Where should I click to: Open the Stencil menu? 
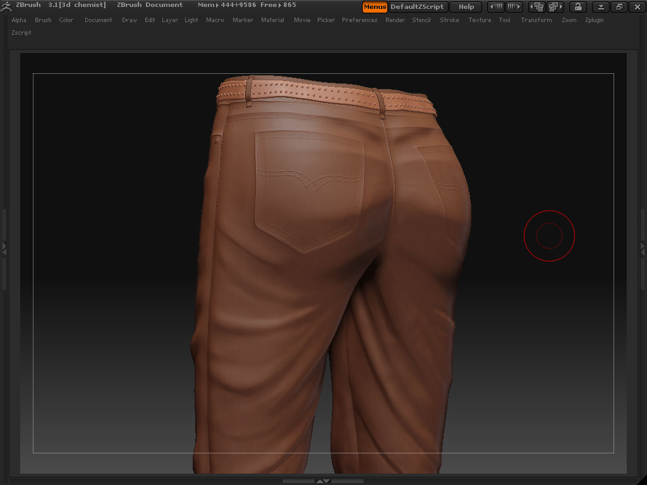[421, 20]
